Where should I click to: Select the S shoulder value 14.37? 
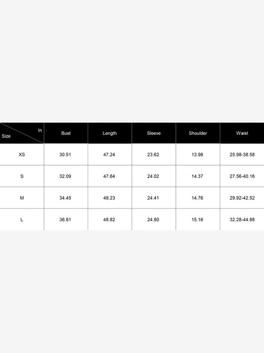[x=197, y=176]
